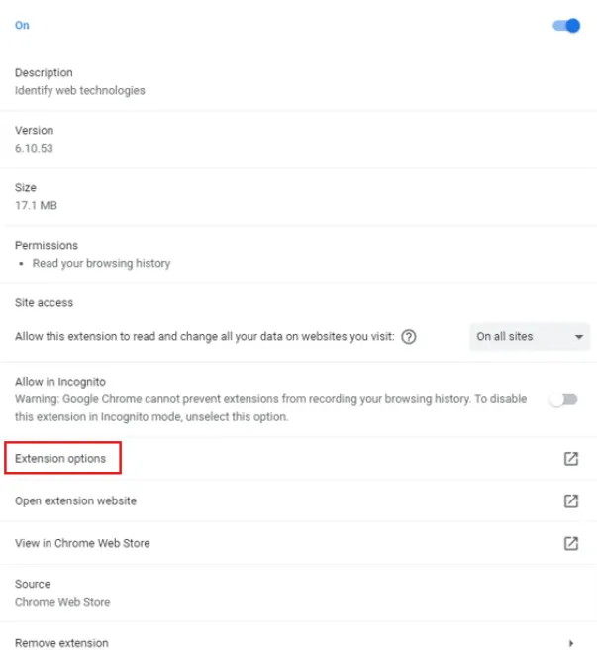
Task: Click the Identify web technologies description text
Action: [x=79, y=91]
